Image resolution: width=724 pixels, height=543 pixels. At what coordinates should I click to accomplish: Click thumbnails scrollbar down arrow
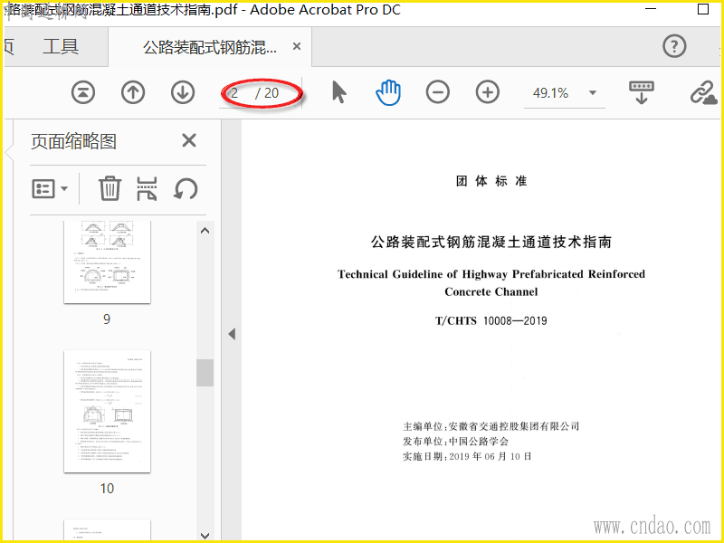click(205, 536)
